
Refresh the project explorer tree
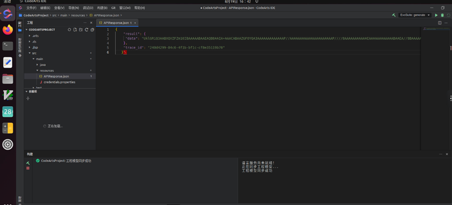(x=86, y=30)
